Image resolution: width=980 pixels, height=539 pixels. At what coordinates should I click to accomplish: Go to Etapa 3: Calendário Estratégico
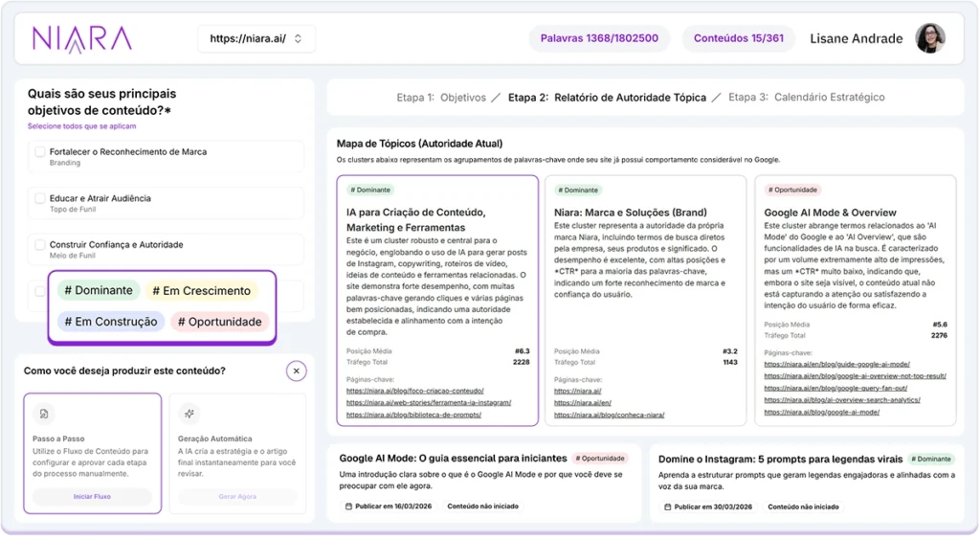point(806,98)
